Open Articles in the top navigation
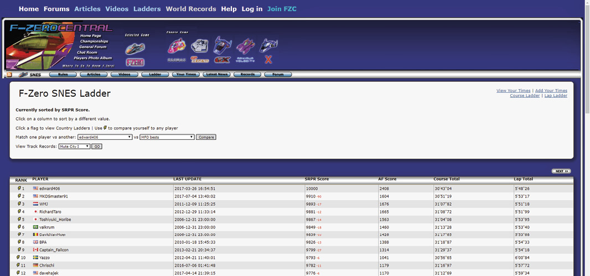 coord(87,9)
